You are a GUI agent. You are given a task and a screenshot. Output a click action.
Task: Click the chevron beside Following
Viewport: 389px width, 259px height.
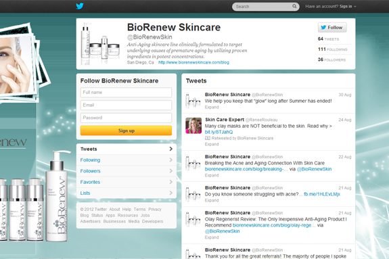click(x=170, y=160)
